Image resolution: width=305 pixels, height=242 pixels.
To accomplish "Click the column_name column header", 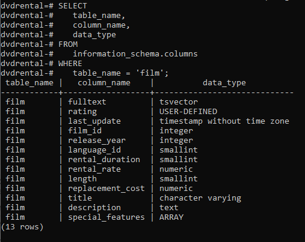I will pyautogui.click(x=104, y=83).
